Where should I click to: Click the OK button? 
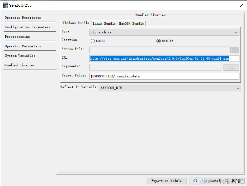[195, 181]
